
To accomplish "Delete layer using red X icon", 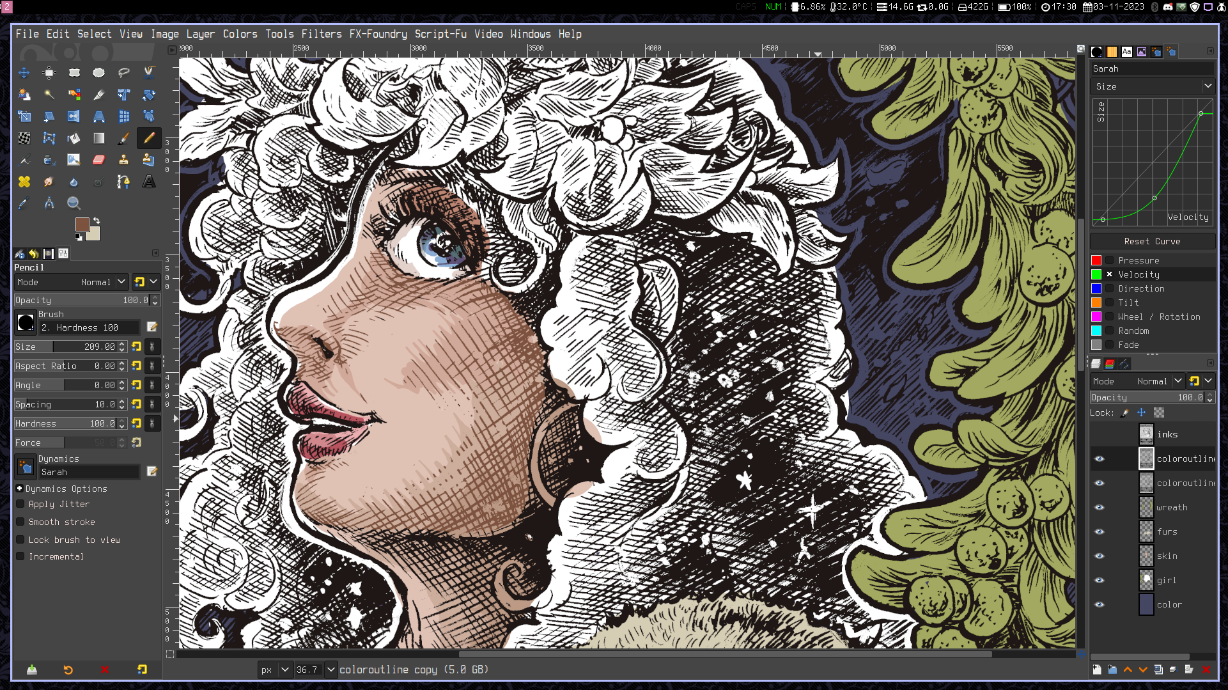I will 1206,670.
